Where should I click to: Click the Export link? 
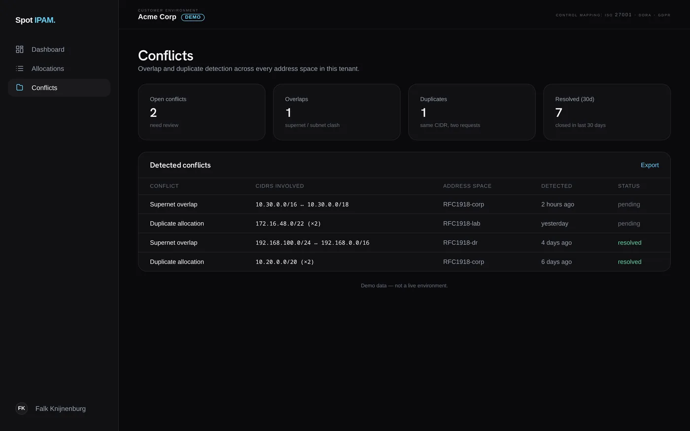[x=650, y=165]
